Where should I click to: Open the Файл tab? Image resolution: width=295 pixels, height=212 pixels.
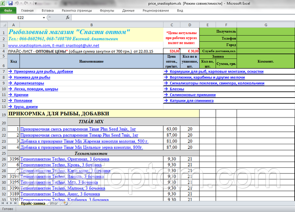pos(8,11)
